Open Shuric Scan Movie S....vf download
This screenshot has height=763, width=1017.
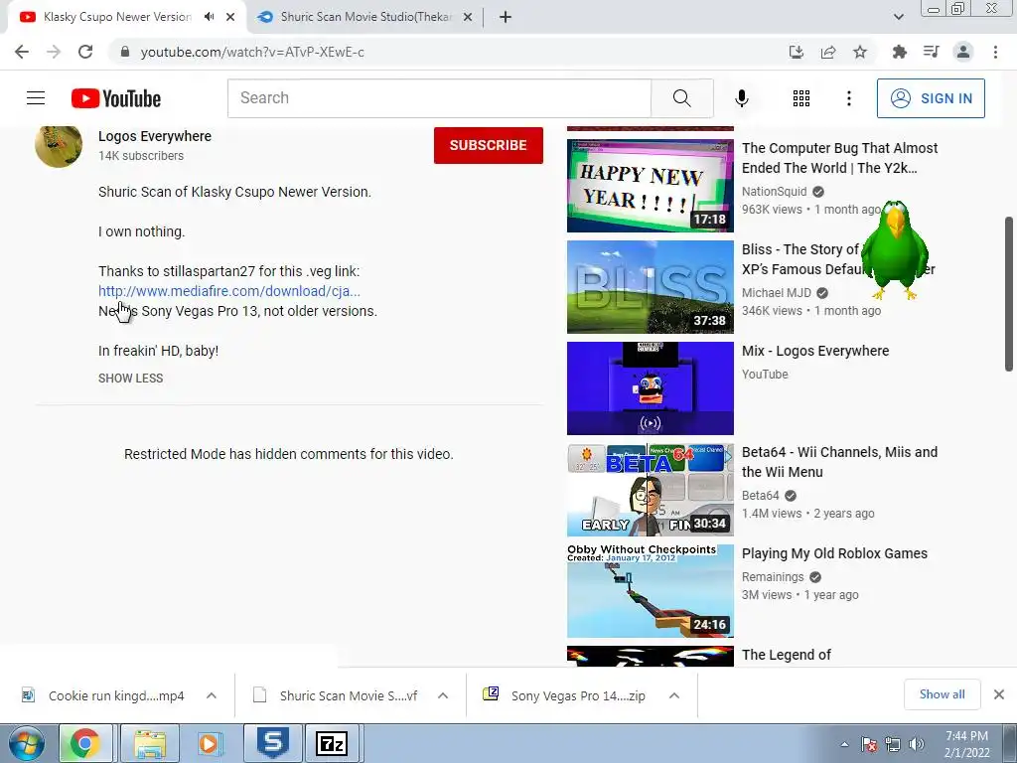338,695
